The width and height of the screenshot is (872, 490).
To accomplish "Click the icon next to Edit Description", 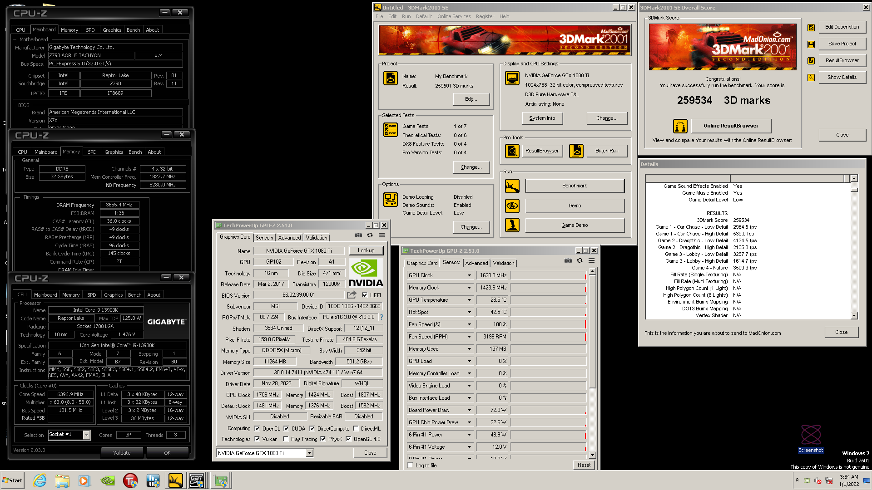I will click(811, 27).
